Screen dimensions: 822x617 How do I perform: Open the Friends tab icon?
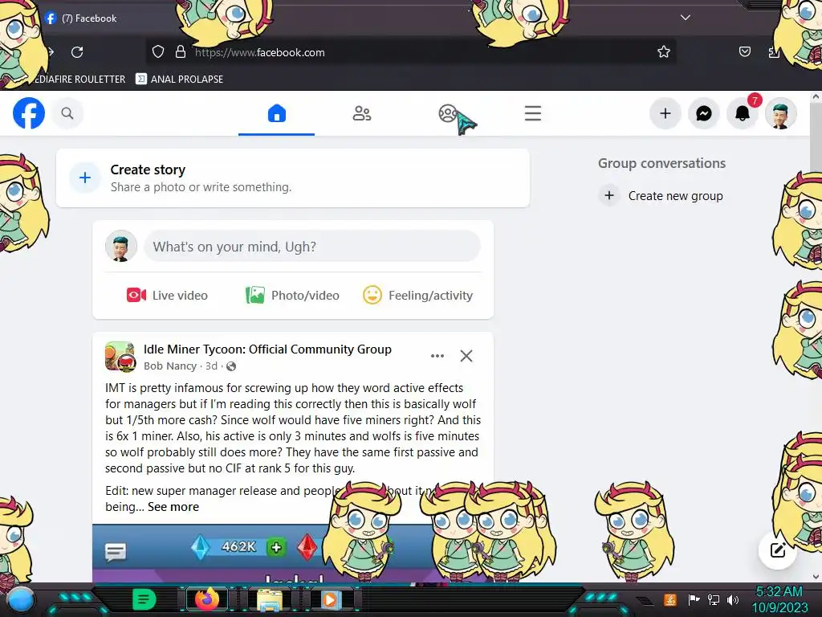pos(362,113)
